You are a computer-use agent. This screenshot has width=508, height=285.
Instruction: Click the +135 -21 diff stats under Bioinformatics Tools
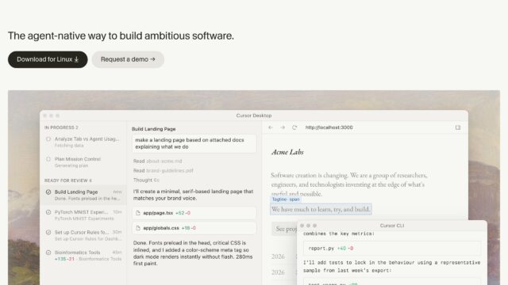(x=64, y=259)
